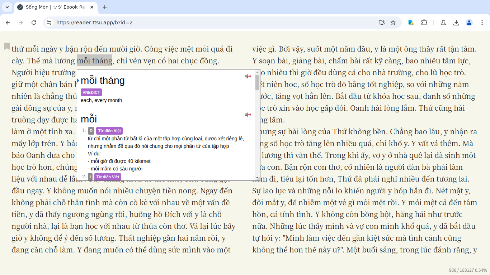Click the Từ điển Việt tag in definition 2
Image resolution: width=490 pixels, height=275 pixels.
108,177
